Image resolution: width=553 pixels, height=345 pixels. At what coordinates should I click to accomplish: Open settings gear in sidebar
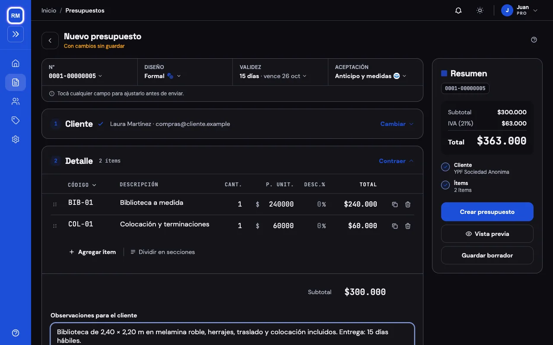point(16,139)
